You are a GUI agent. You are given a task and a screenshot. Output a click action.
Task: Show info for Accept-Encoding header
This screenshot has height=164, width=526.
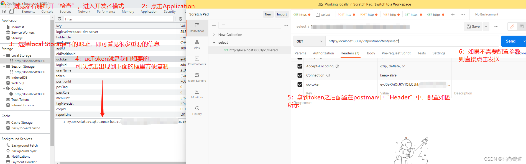coord(337,66)
